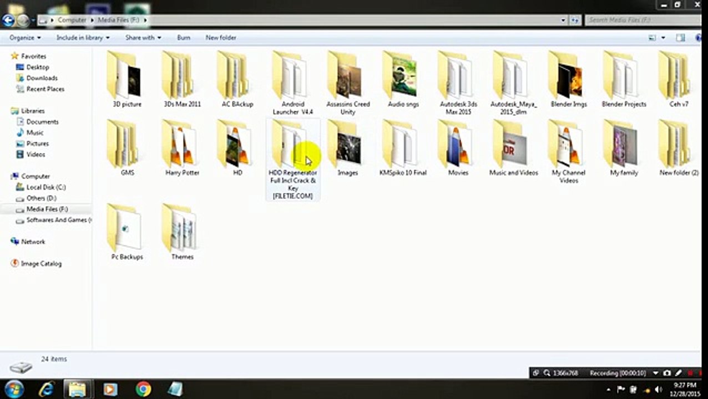708x399 pixels.
Task: Open the Movies folder
Action: 458,147
